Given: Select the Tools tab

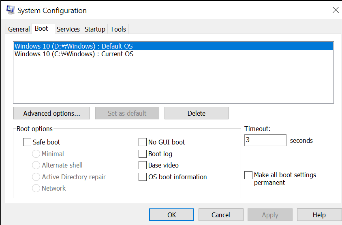Looking at the screenshot, I should [118, 29].
